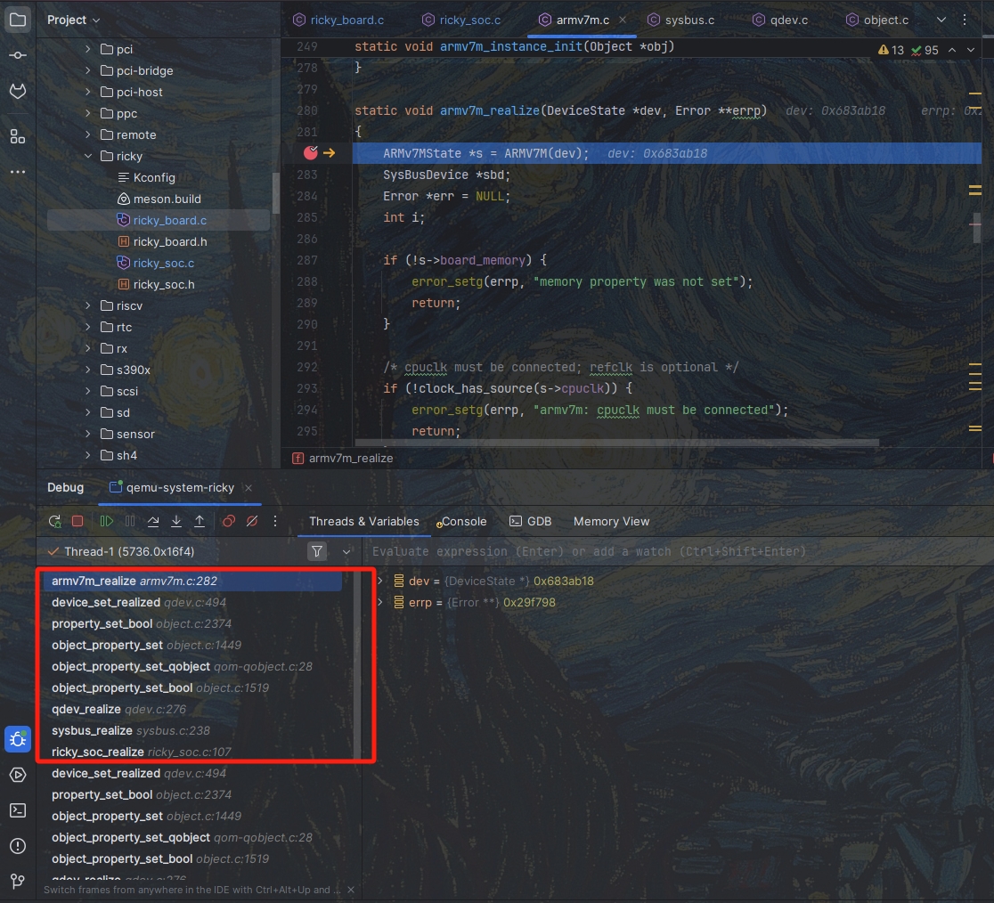The width and height of the screenshot is (994, 903).
Task: Expand the ppc folder
Action: [x=88, y=113]
